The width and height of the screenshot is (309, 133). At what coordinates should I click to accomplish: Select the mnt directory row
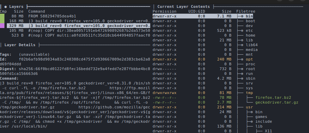(x=202, y=54)
